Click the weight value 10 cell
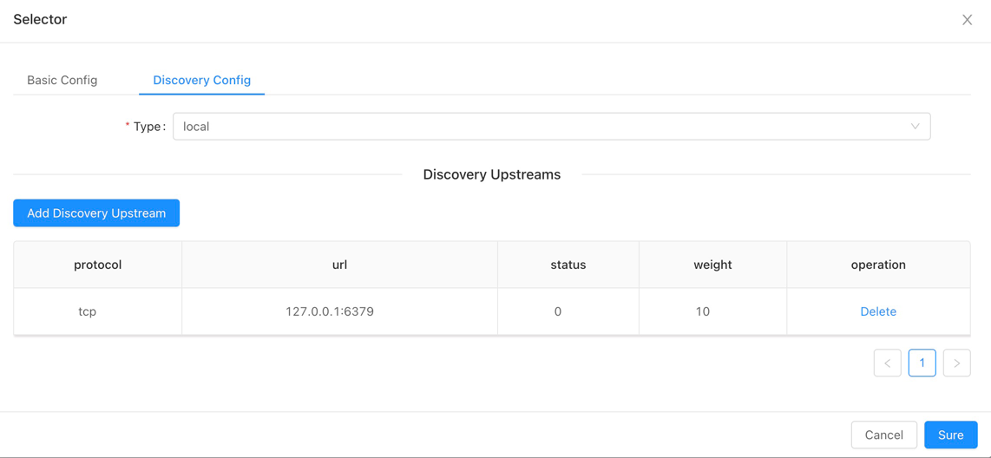 703,311
